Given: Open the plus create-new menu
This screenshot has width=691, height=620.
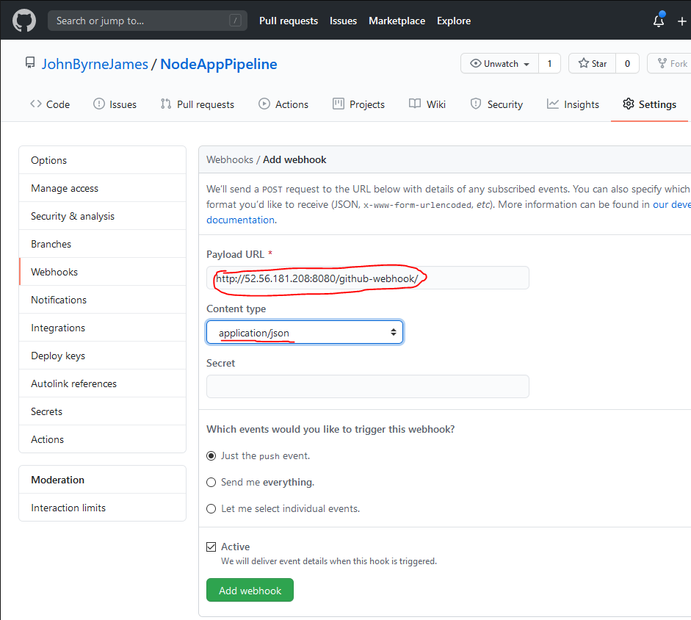Looking at the screenshot, I should [x=681, y=21].
